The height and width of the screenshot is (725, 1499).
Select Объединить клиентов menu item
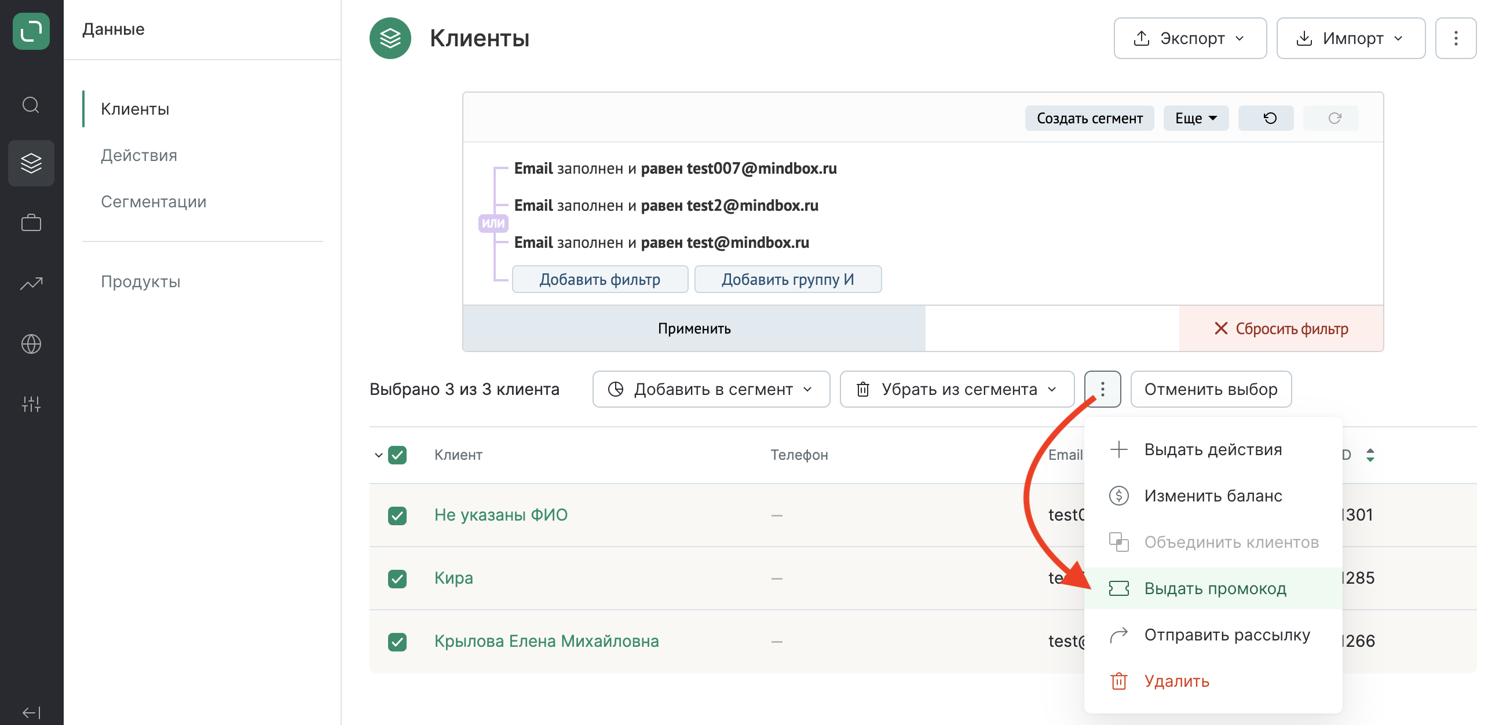[x=1213, y=542]
